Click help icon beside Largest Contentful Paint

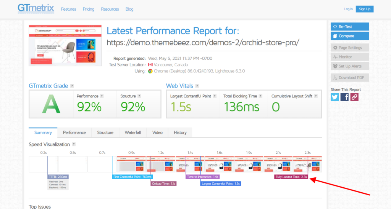point(215,96)
